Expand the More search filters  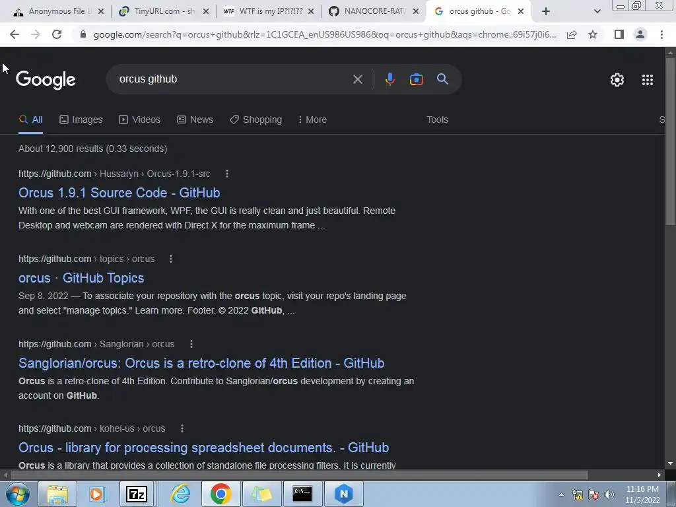312,120
